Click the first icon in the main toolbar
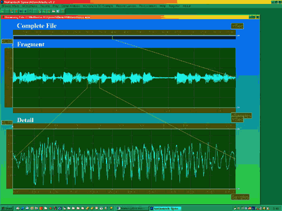Screen dimensions: 282x211 2,11
